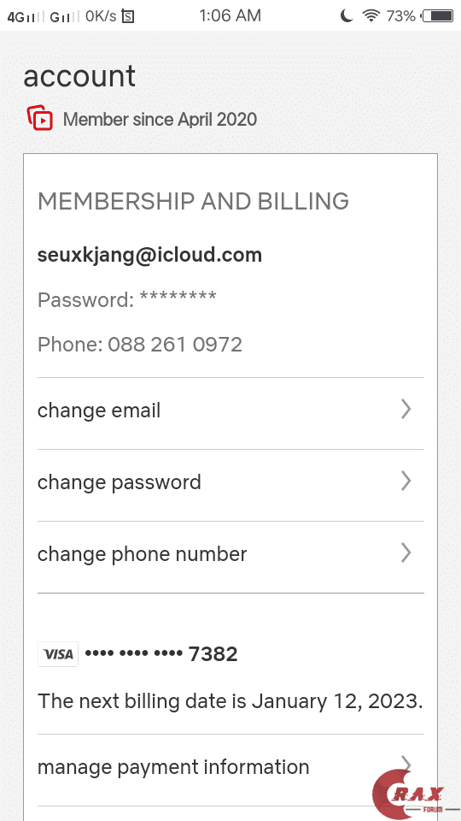Tap the card number ending in 7382
The image size is (461, 821).
161,654
